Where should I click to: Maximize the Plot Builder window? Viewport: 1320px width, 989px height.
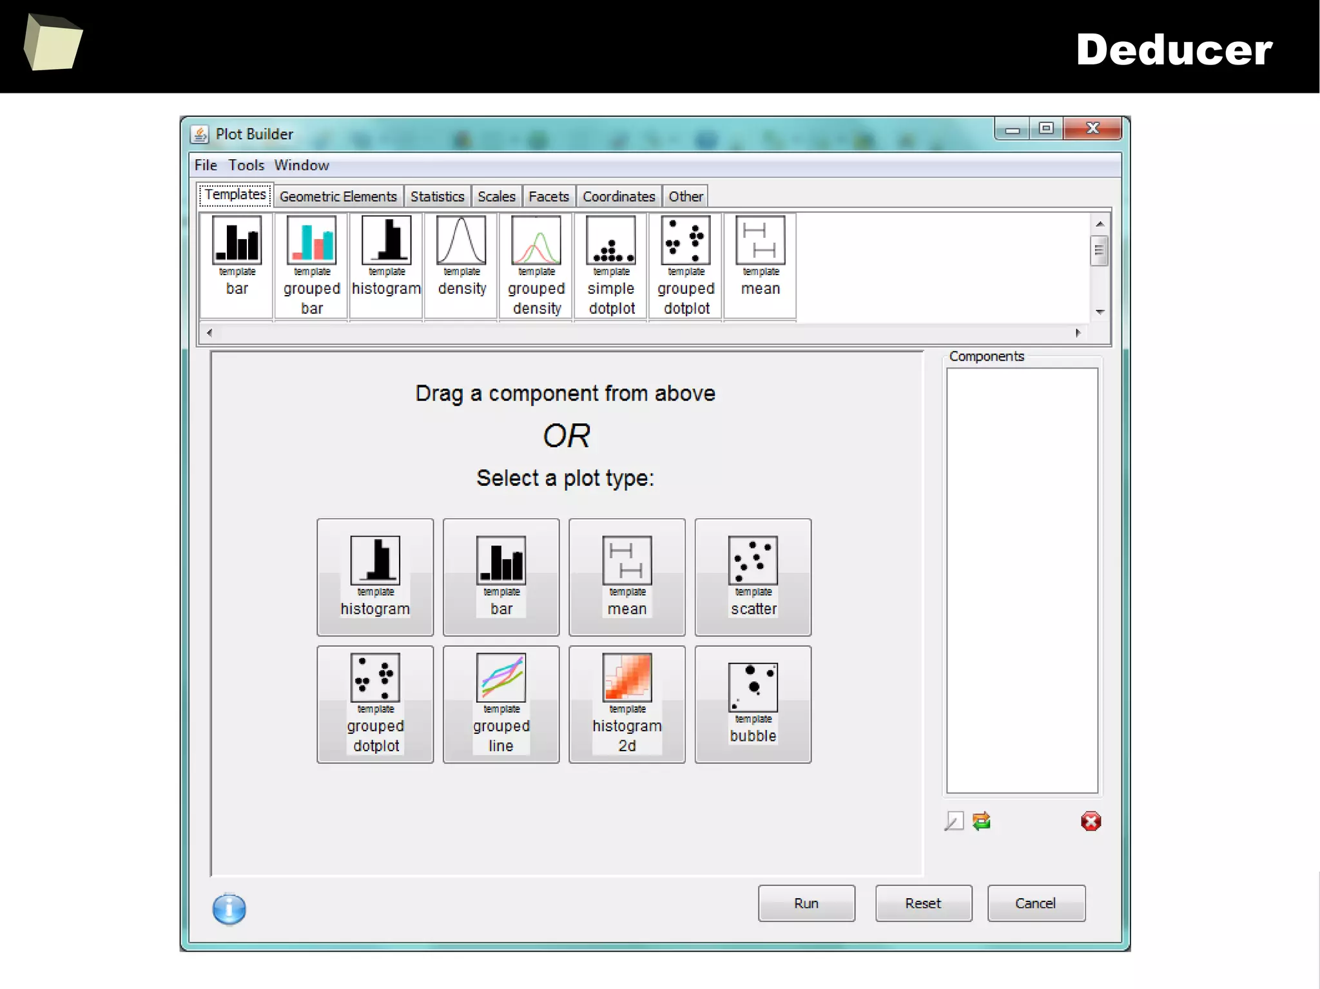pyautogui.click(x=1046, y=128)
